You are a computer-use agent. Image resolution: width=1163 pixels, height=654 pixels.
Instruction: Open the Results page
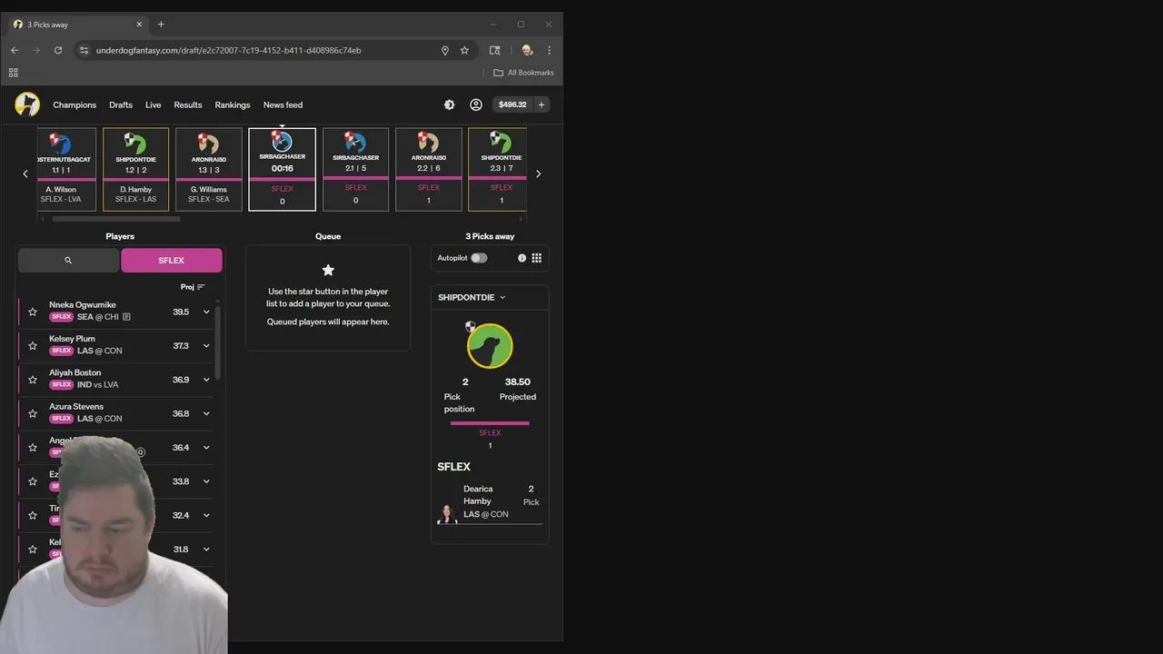(x=188, y=104)
